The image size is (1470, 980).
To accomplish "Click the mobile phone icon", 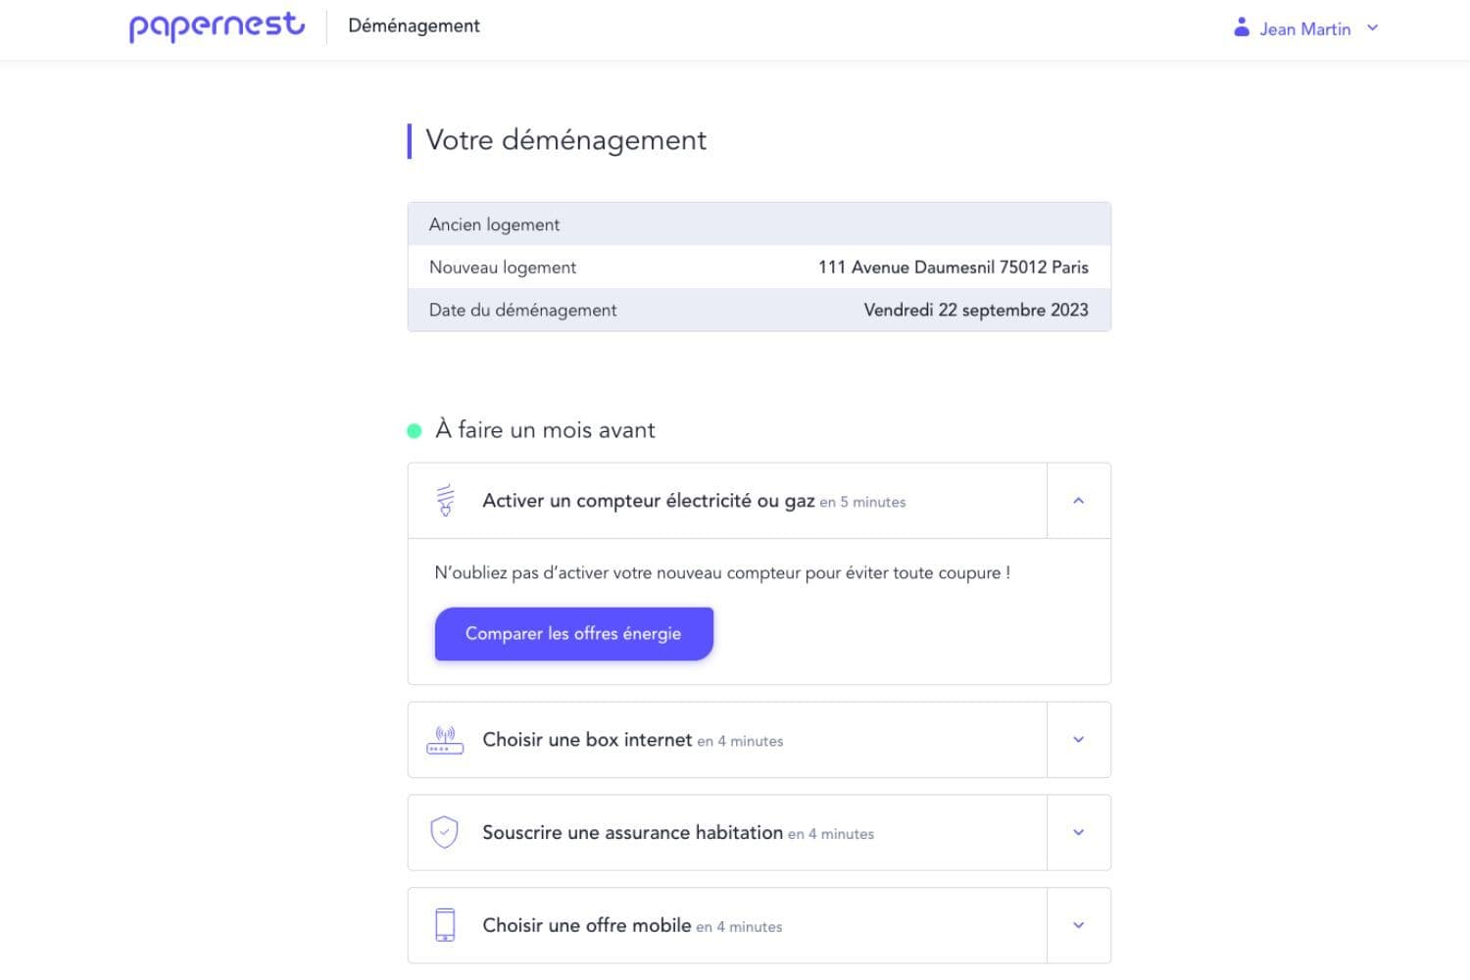I will pos(446,924).
